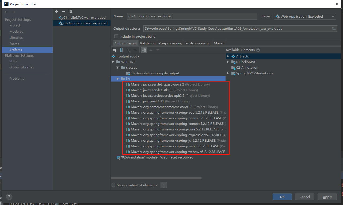This screenshot has height=205, width=343.
Task: Browse for output directory folder icon
Action: pyautogui.click(x=334, y=29)
